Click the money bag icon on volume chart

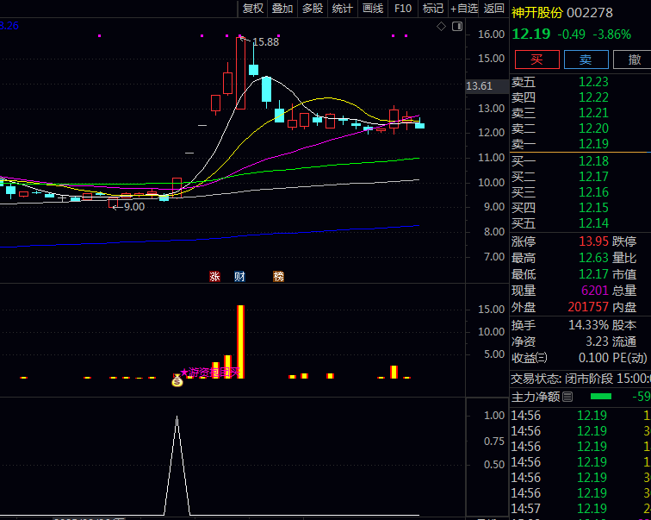click(177, 379)
